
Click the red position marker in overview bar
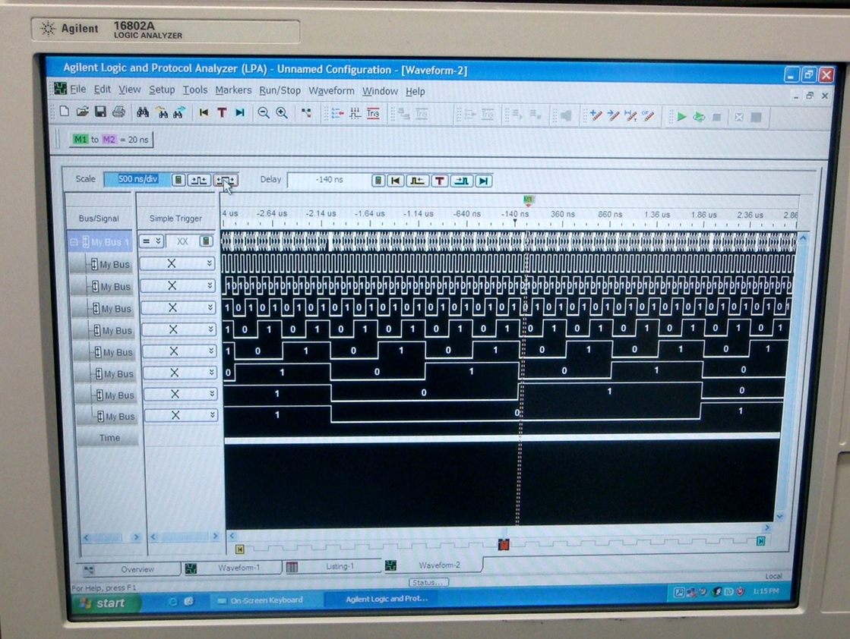click(x=503, y=544)
